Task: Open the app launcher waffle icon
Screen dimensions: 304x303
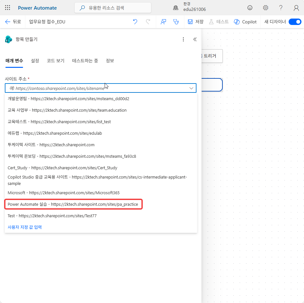Action: click(x=7, y=8)
